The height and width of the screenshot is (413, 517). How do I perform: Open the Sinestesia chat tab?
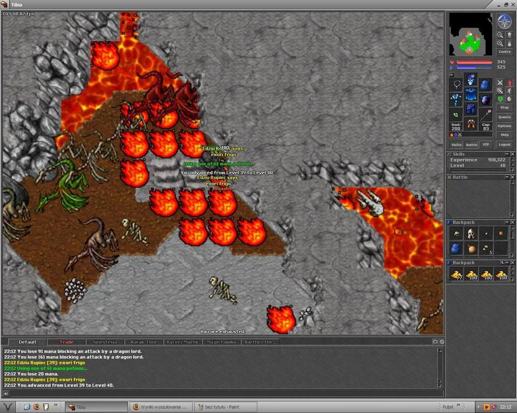pos(105,342)
